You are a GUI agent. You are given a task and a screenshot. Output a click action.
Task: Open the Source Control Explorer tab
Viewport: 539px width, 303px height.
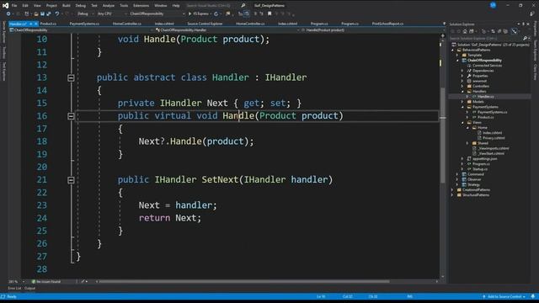pyautogui.click(x=205, y=24)
